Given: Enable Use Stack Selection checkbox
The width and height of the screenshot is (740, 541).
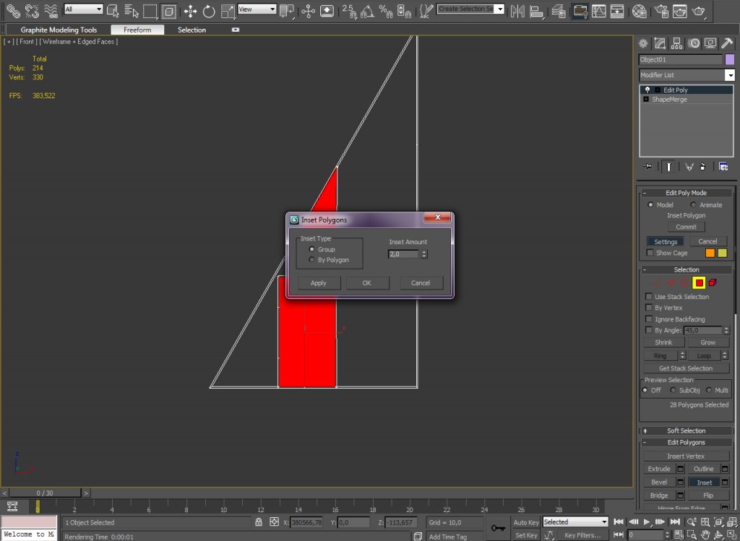Looking at the screenshot, I should coord(649,297).
